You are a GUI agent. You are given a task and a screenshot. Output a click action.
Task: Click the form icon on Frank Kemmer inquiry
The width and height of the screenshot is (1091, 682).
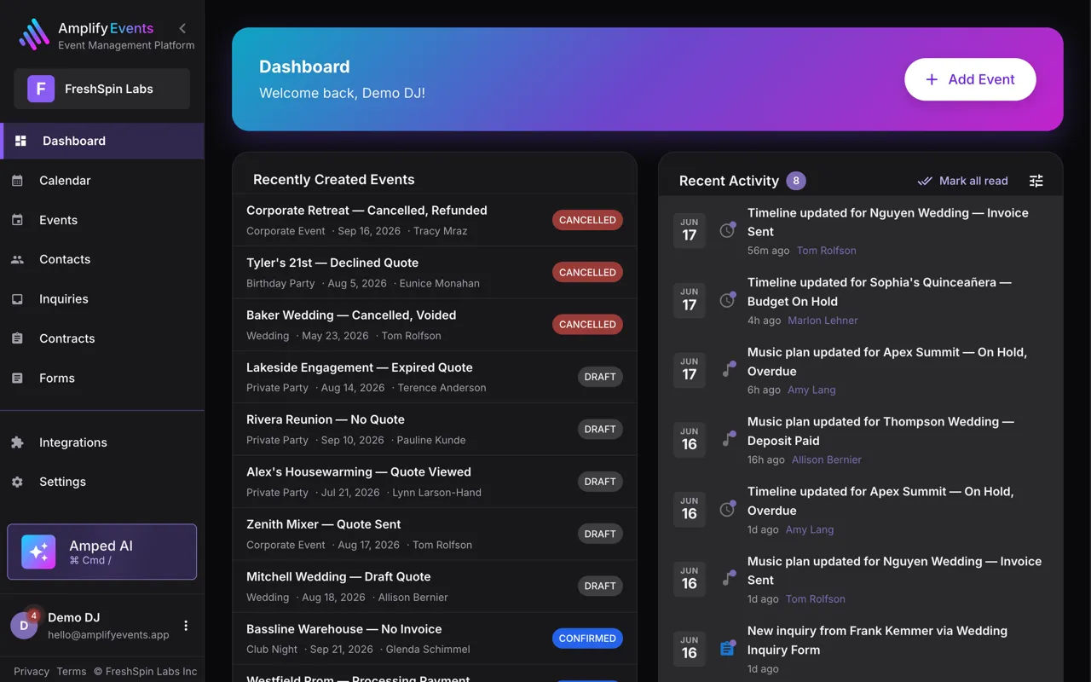727,649
